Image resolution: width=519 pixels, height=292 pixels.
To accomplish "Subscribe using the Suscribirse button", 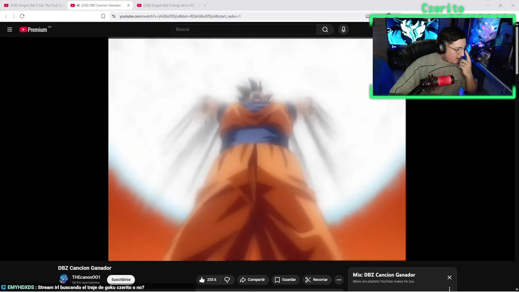I will (121, 280).
